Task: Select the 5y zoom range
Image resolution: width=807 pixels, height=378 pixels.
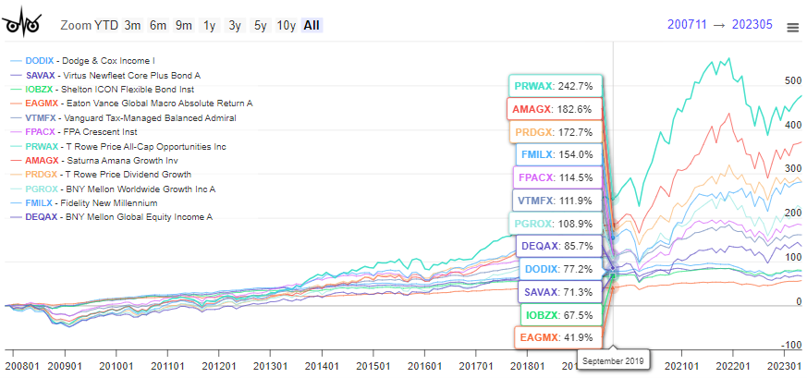Action: 261,25
